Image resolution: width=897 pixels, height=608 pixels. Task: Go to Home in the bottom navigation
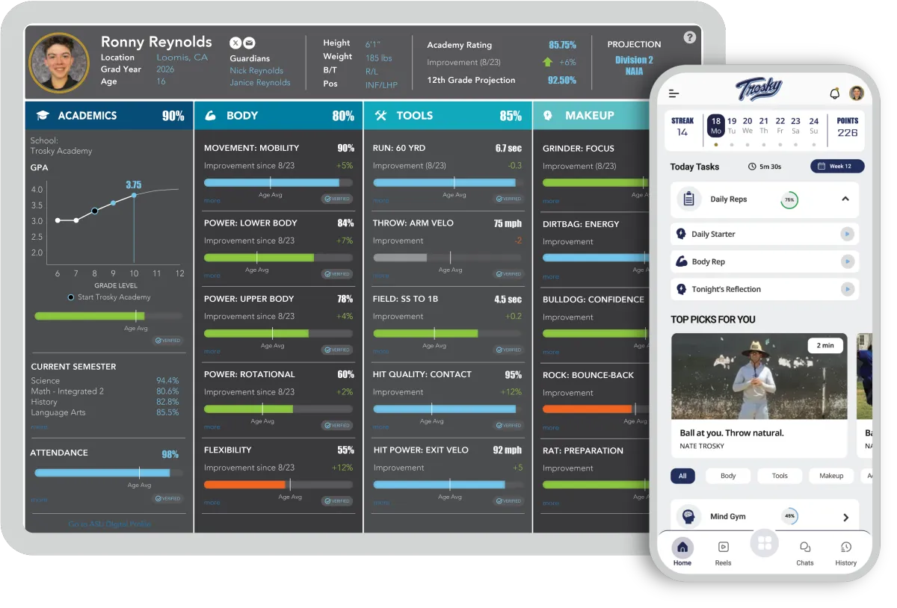pyautogui.click(x=682, y=553)
